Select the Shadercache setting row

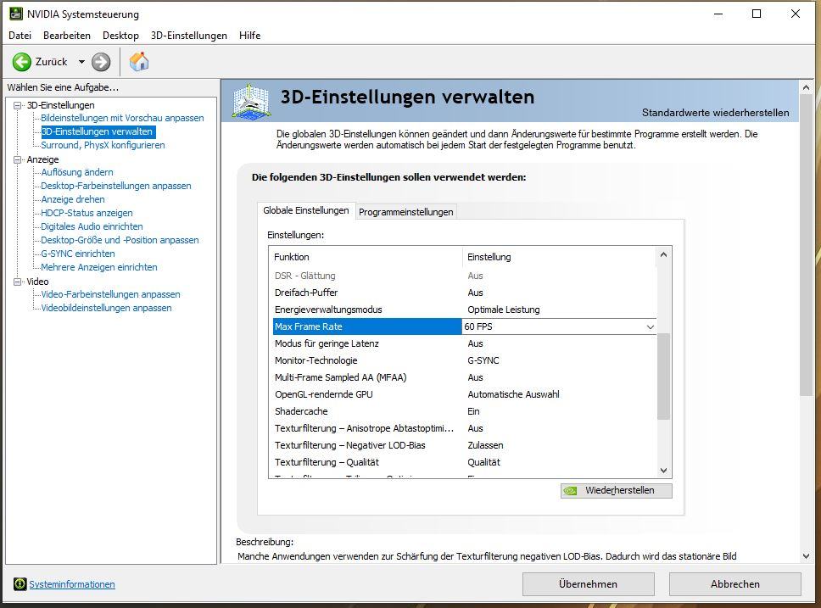click(465, 411)
